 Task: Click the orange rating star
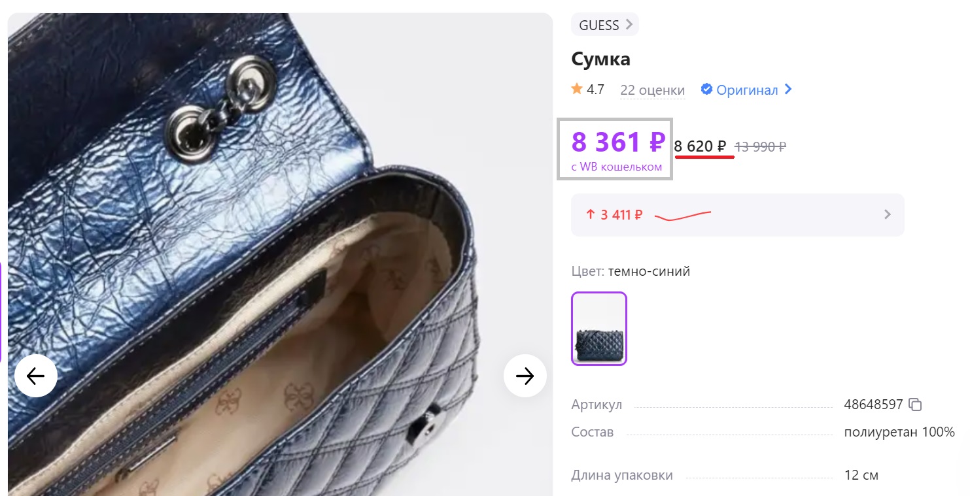(x=577, y=89)
